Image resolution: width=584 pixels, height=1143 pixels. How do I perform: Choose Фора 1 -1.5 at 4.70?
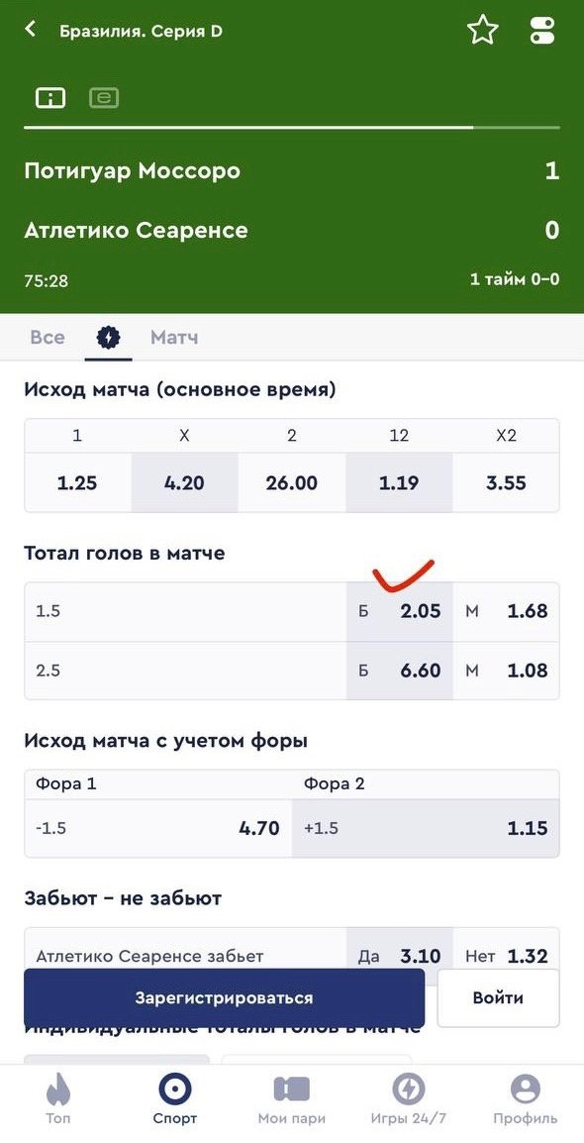pyautogui.click(x=158, y=828)
